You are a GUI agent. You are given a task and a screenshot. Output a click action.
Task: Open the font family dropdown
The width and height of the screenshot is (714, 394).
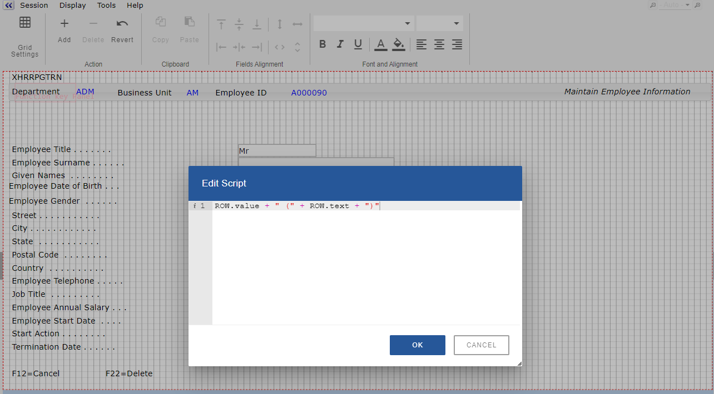(364, 23)
